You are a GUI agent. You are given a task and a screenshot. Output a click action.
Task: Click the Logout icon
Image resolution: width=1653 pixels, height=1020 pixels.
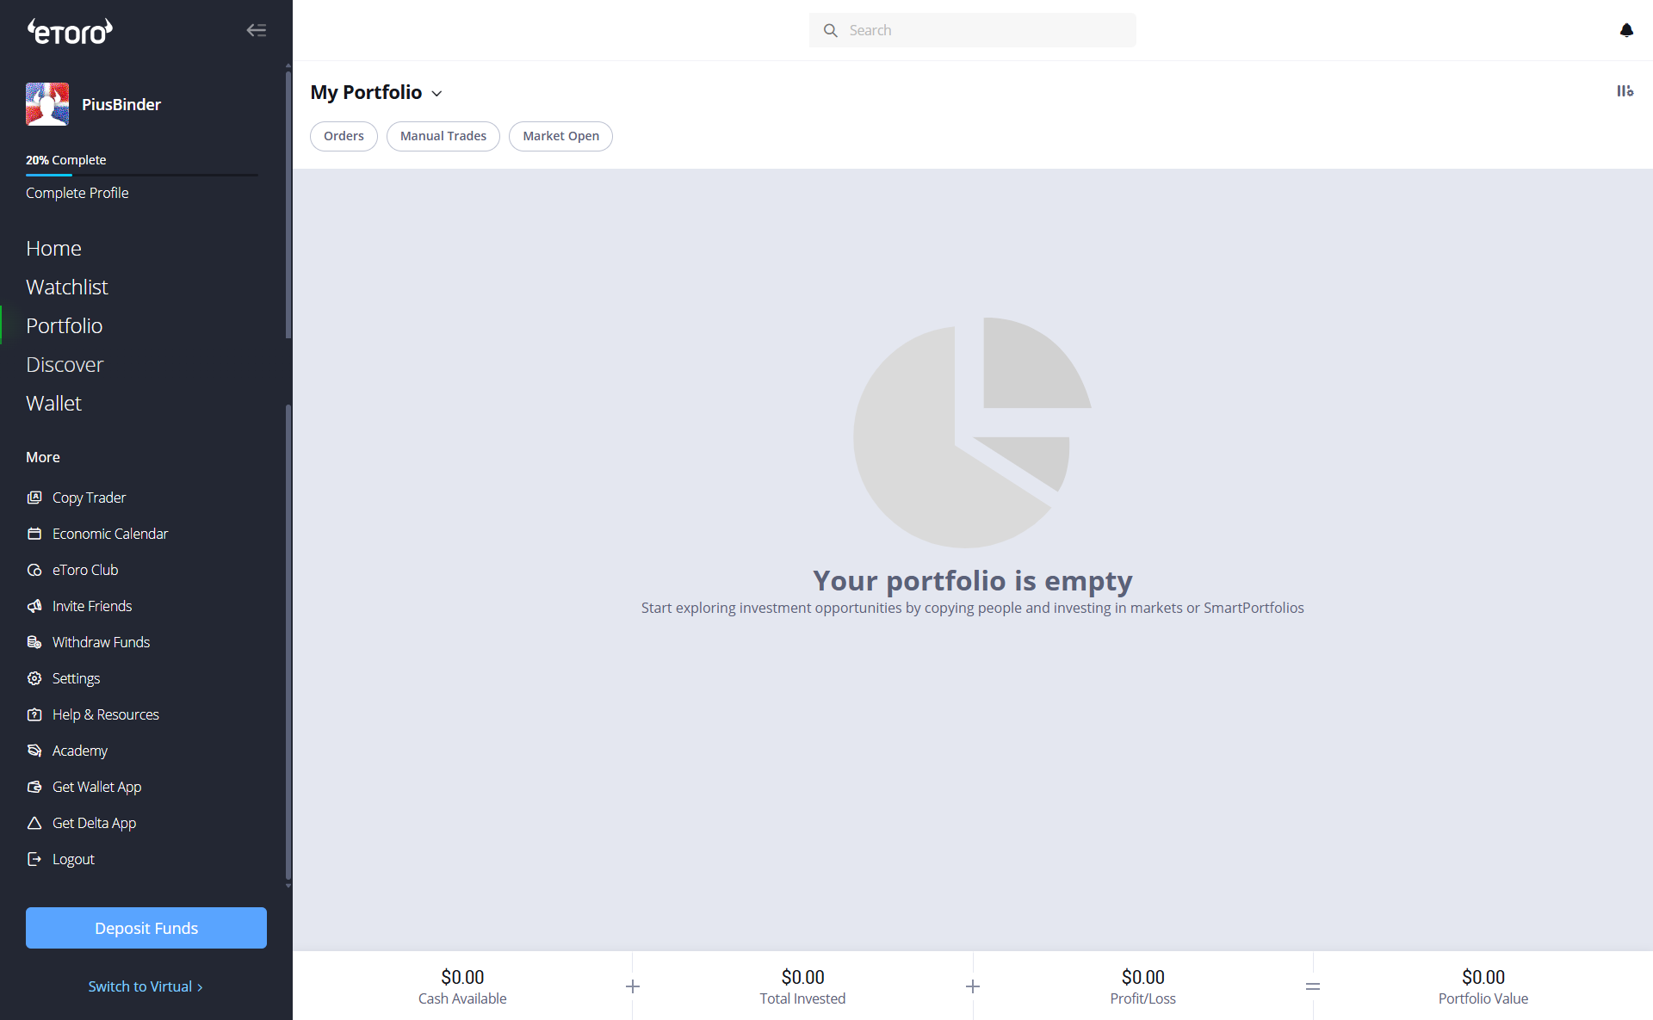coord(34,859)
